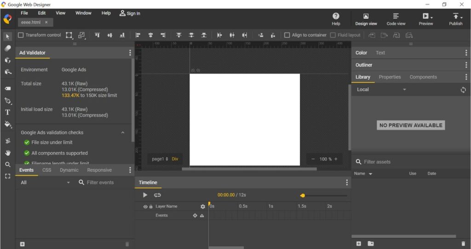Add asset in Library panel

359,243
